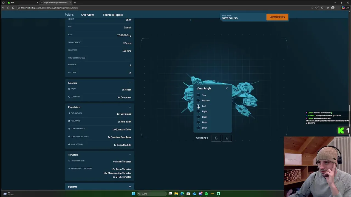
Task: Click the Edge icon in the taskbar
Action: tap(182, 194)
